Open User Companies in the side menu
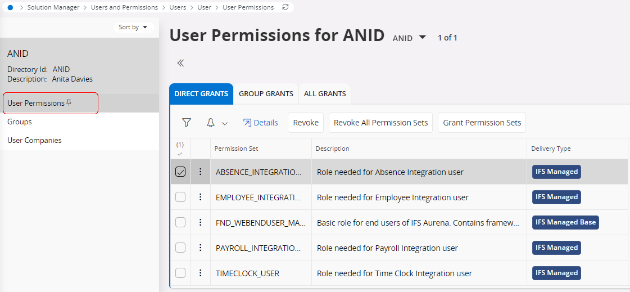The height and width of the screenshot is (292, 630). pos(34,141)
